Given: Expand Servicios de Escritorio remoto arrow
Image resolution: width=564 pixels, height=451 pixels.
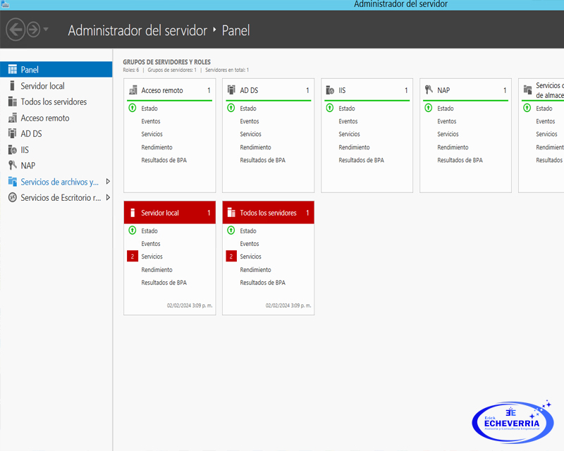Looking at the screenshot, I should pos(108,198).
